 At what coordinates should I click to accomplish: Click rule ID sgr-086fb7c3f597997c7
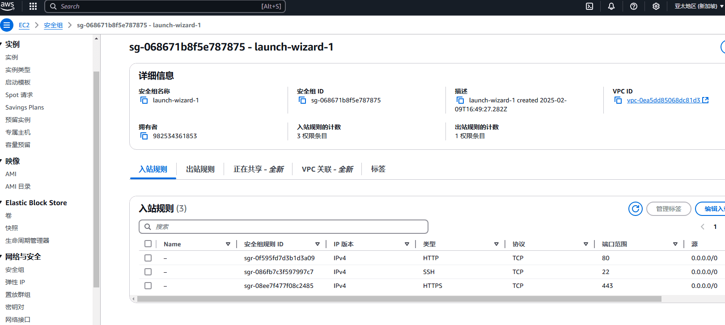279,272
